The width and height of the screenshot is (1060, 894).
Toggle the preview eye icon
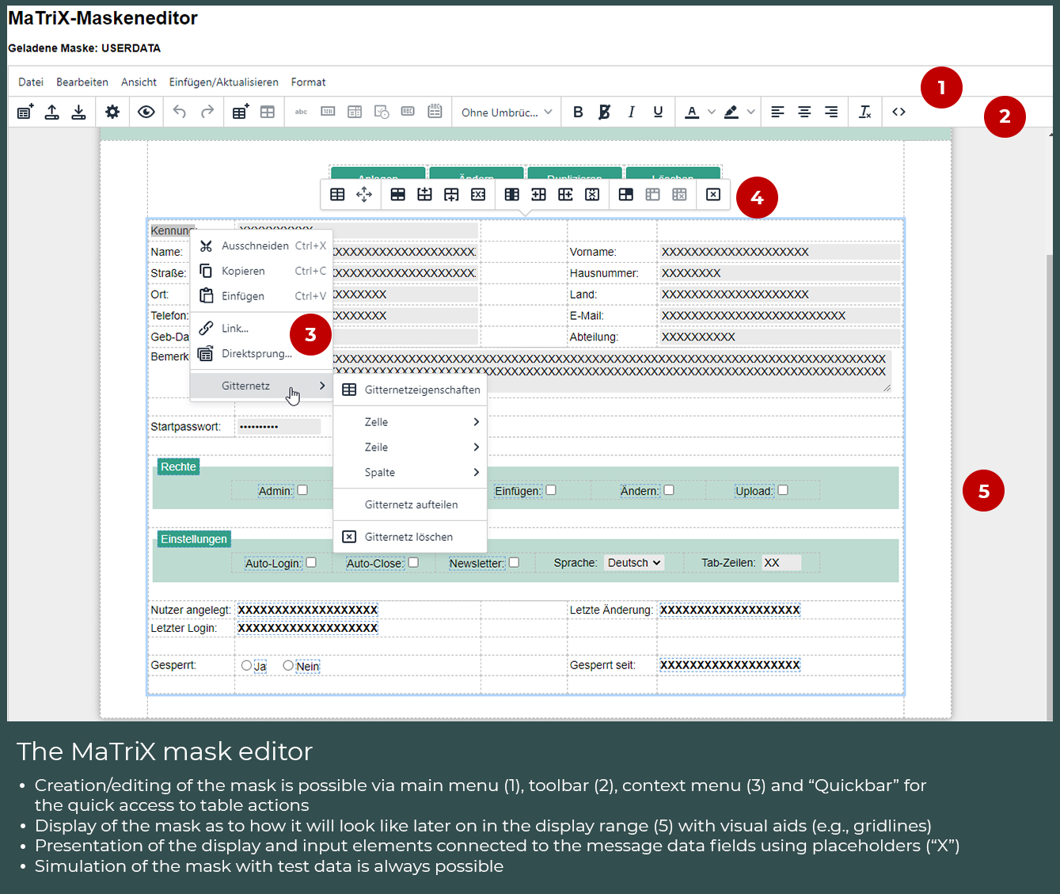(146, 112)
